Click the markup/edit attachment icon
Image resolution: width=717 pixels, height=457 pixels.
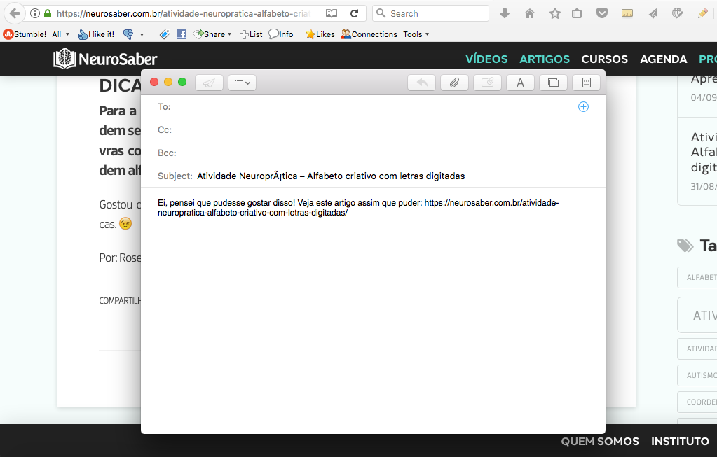click(487, 83)
